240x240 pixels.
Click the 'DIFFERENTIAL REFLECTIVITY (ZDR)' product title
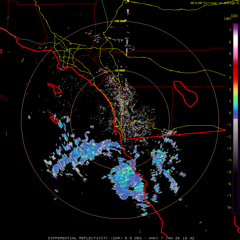pyautogui.click(x=85, y=238)
